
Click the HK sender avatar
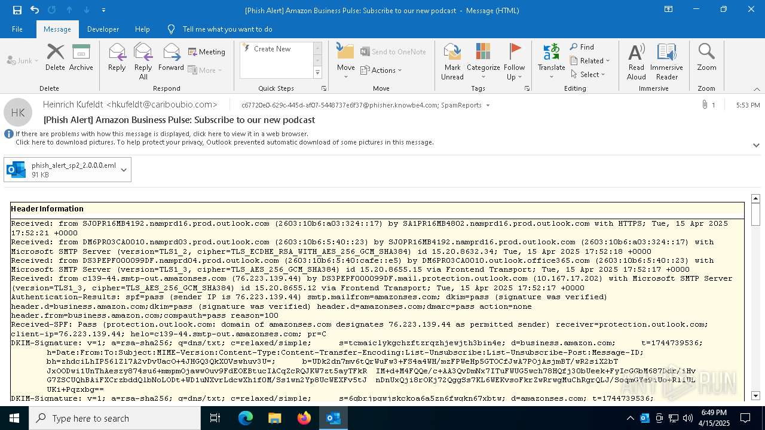(x=18, y=112)
